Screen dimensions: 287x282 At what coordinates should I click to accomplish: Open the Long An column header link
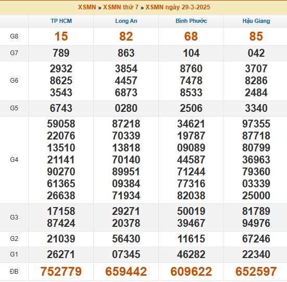coord(126,21)
